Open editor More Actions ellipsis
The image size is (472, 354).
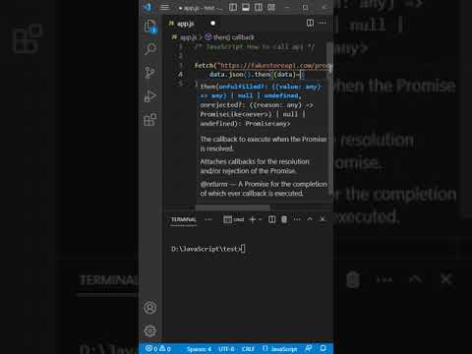click(323, 23)
